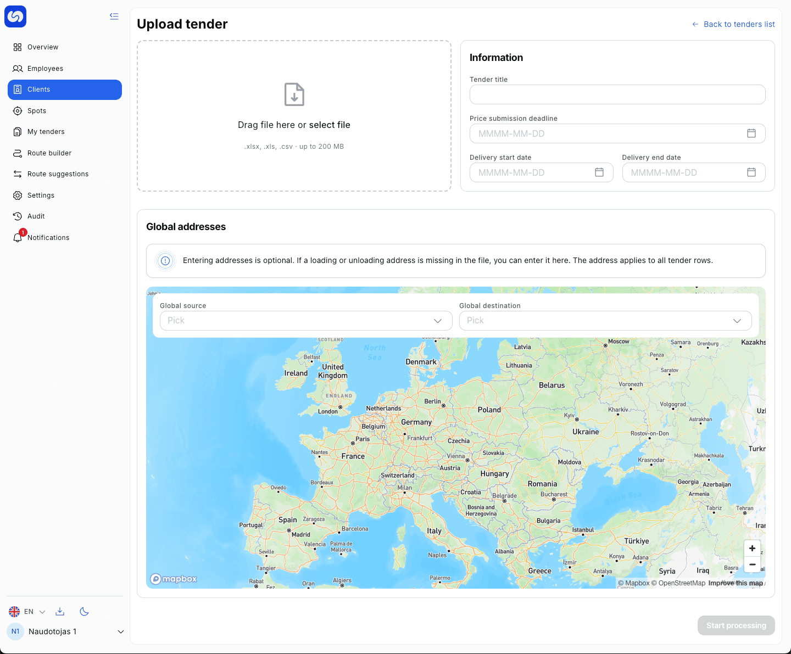Zoom out on the map
This screenshot has height=654, width=791.
tap(752, 564)
